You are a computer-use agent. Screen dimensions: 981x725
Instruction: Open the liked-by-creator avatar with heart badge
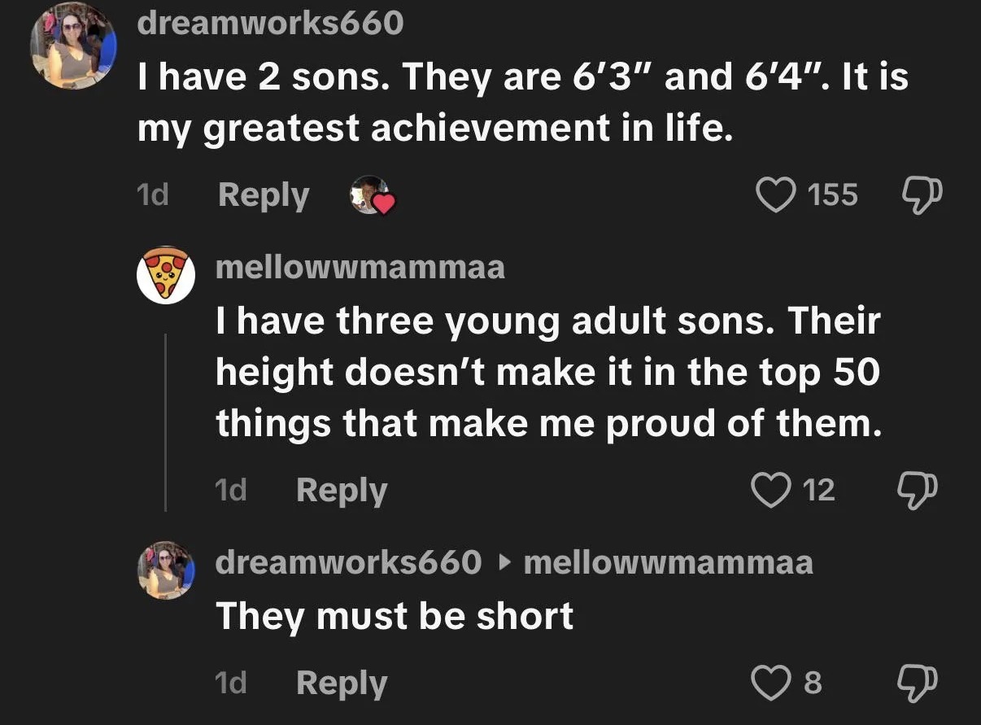pyautogui.click(x=372, y=195)
